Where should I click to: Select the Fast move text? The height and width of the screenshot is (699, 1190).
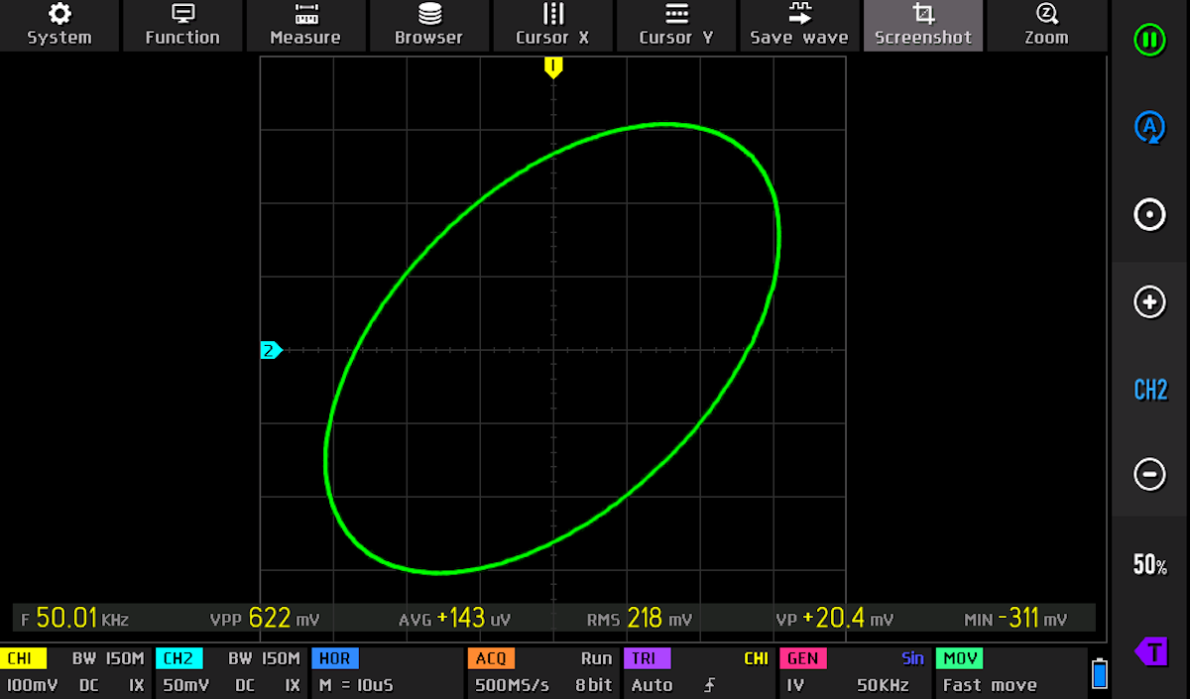[990, 685]
